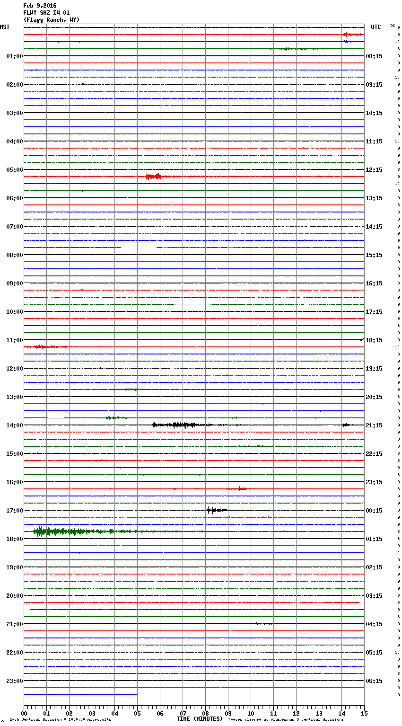Click the 12:15 UTC row label
Viewport: 402px width, 726px height.
pos(374,170)
